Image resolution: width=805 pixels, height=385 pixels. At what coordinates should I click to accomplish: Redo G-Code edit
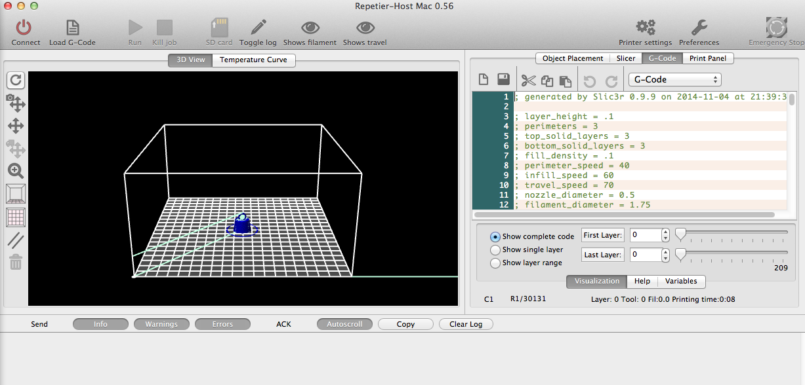tap(611, 81)
